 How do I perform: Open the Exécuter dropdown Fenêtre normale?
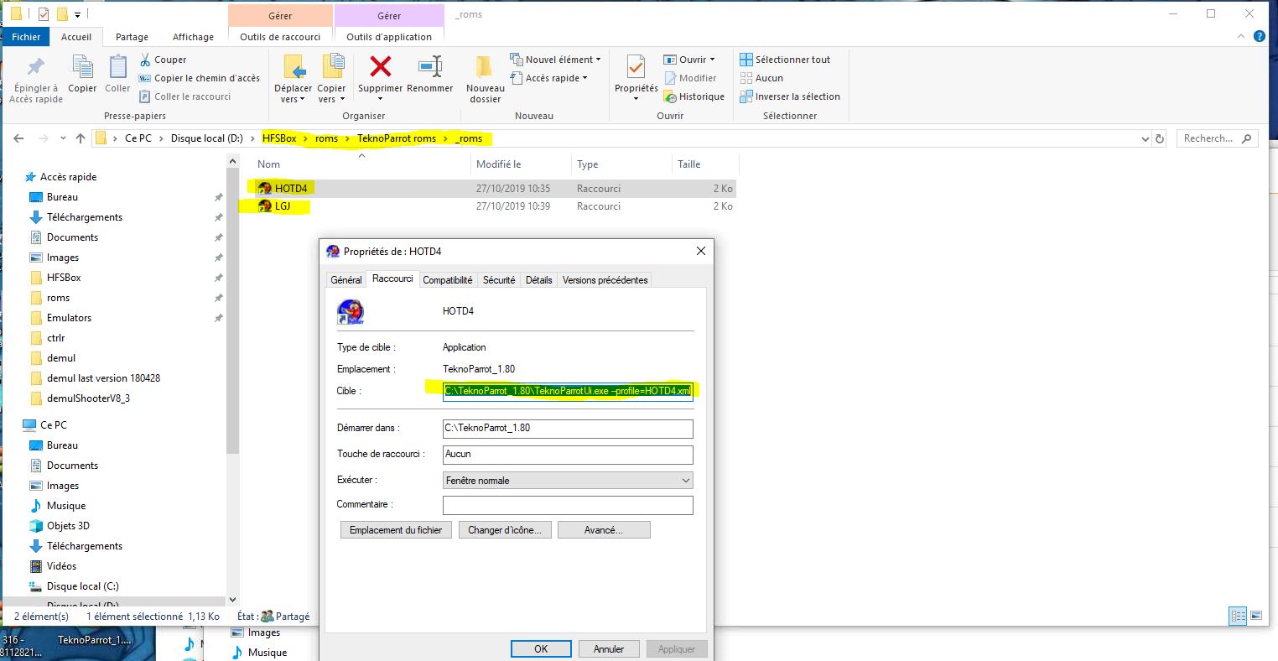[x=568, y=481]
